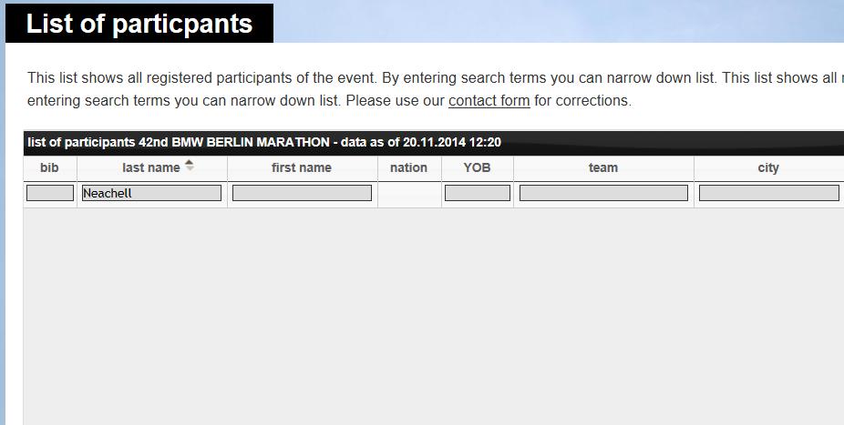This screenshot has height=425, width=844.
Task: Click the ascending sort arrow beside last name
Action: pos(190,162)
